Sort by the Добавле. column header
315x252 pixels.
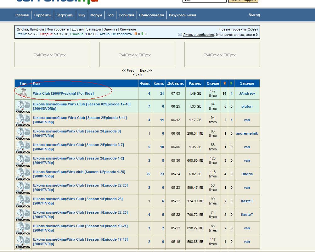pos(176,83)
